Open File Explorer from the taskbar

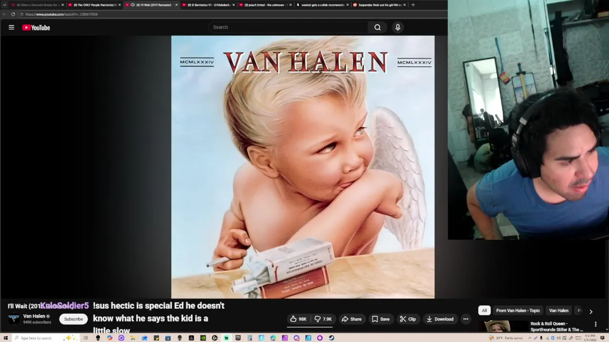[x=133, y=338]
